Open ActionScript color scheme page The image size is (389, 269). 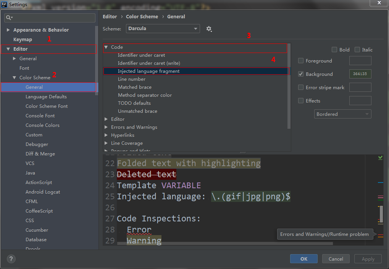coord(39,182)
